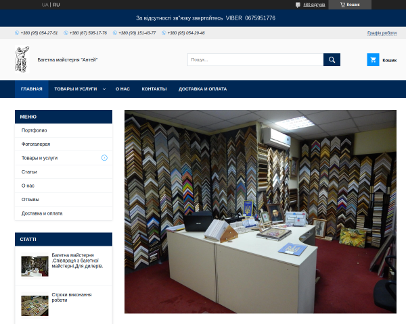Open Товары и услуги dropdown chevron in navbar

[104, 89]
